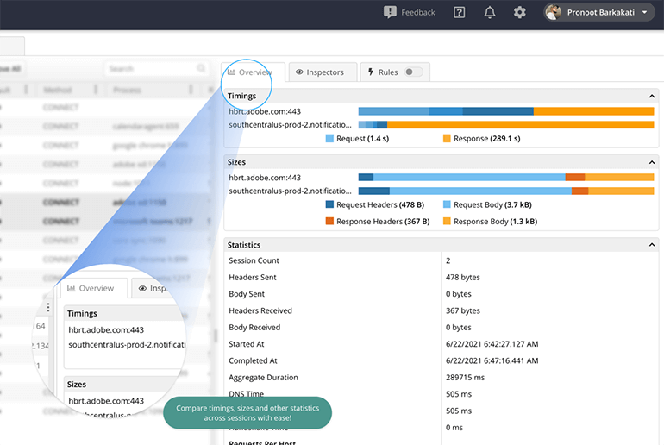Click the Process column header

(128, 90)
